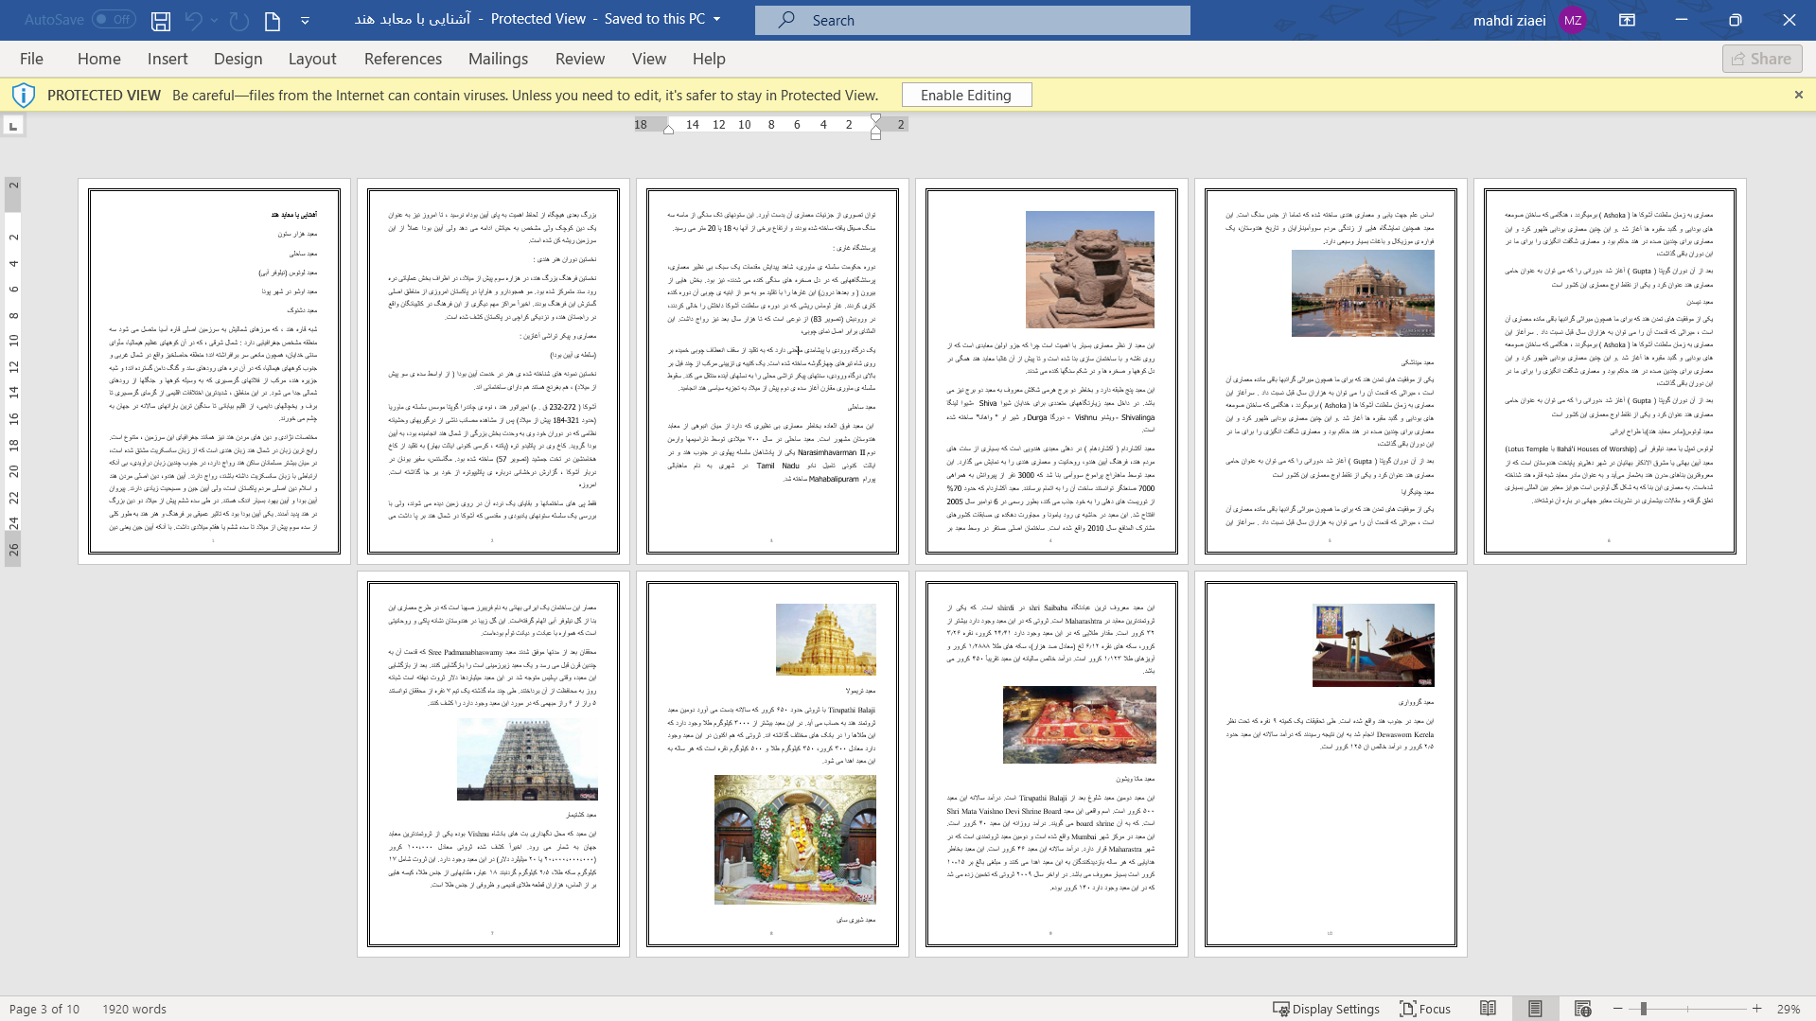
Task: Go to the Layout tab
Action: pyautogui.click(x=312, y=59)
